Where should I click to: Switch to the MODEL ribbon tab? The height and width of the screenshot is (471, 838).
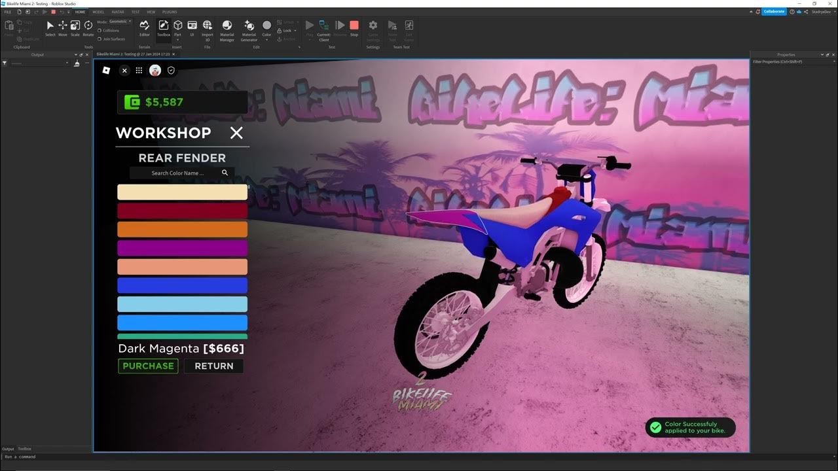98,12
